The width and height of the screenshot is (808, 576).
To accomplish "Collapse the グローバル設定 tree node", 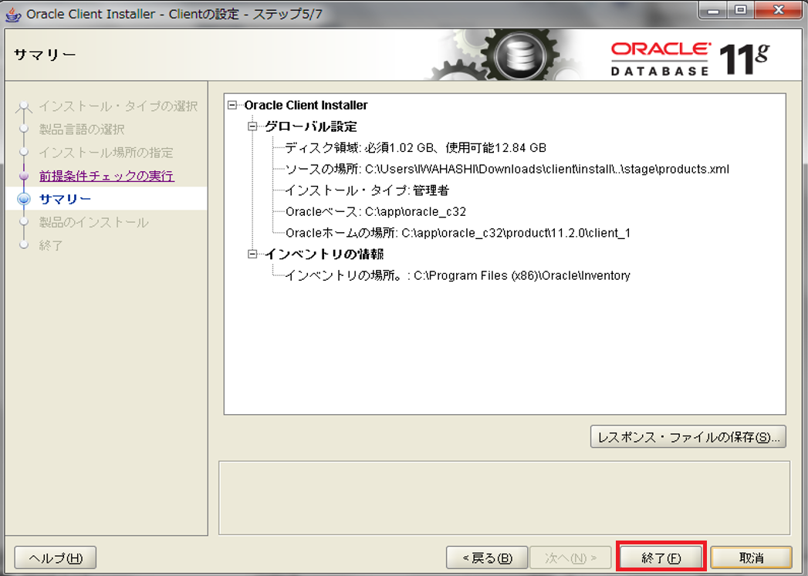I will click(252, 126).
